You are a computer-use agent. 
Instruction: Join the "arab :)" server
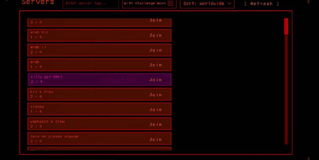pyautogui.click(x=155, y=50)
